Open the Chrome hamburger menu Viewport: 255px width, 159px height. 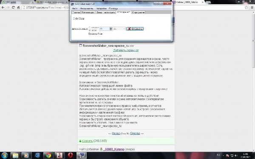click(252, 7)
